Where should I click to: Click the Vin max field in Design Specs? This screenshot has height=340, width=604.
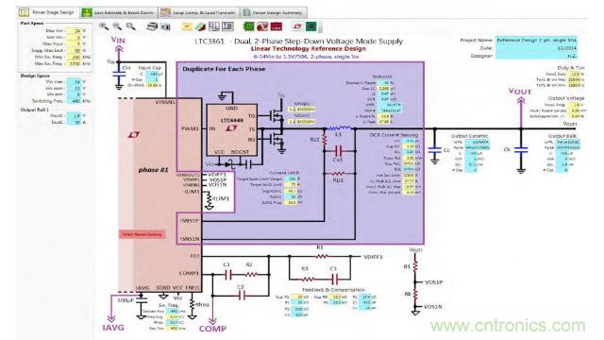(x=74, y=82)
